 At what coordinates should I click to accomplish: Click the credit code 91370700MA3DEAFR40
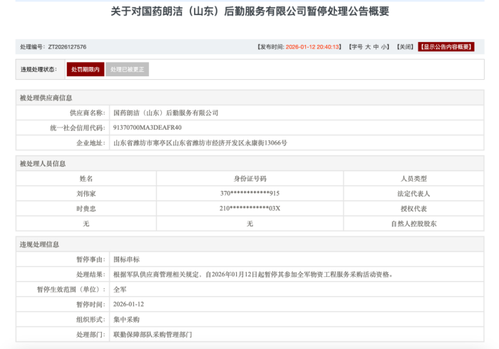(148, 127)
